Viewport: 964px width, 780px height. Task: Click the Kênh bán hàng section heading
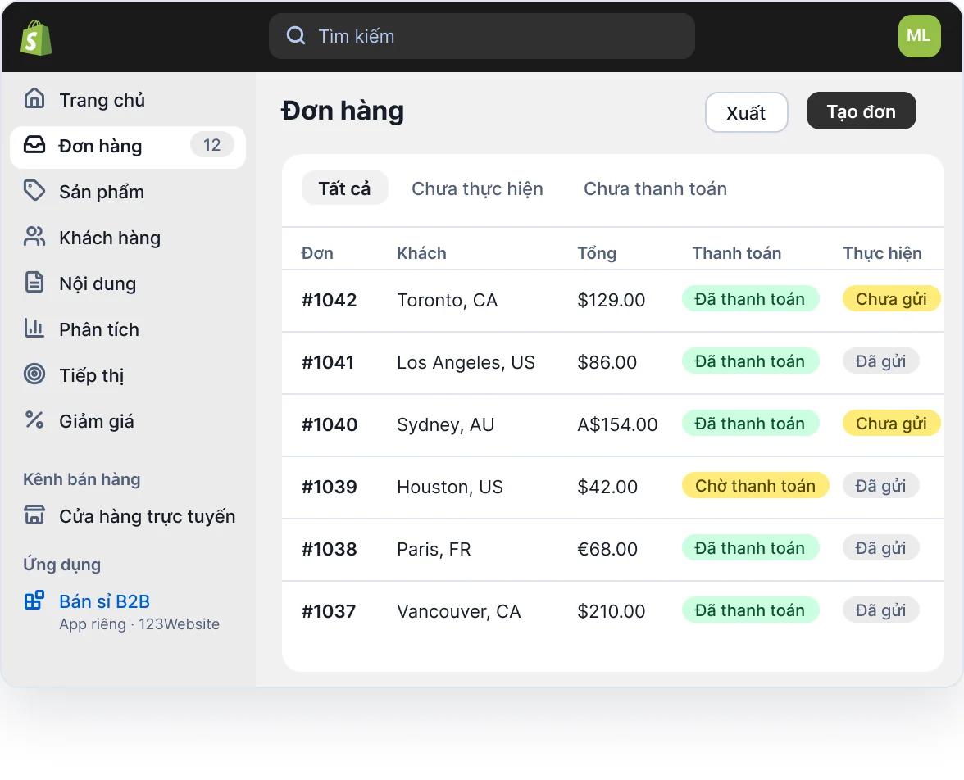pos(82,479)
